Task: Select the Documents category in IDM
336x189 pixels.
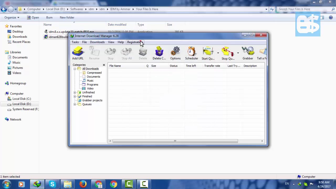Action: (93, 77)
